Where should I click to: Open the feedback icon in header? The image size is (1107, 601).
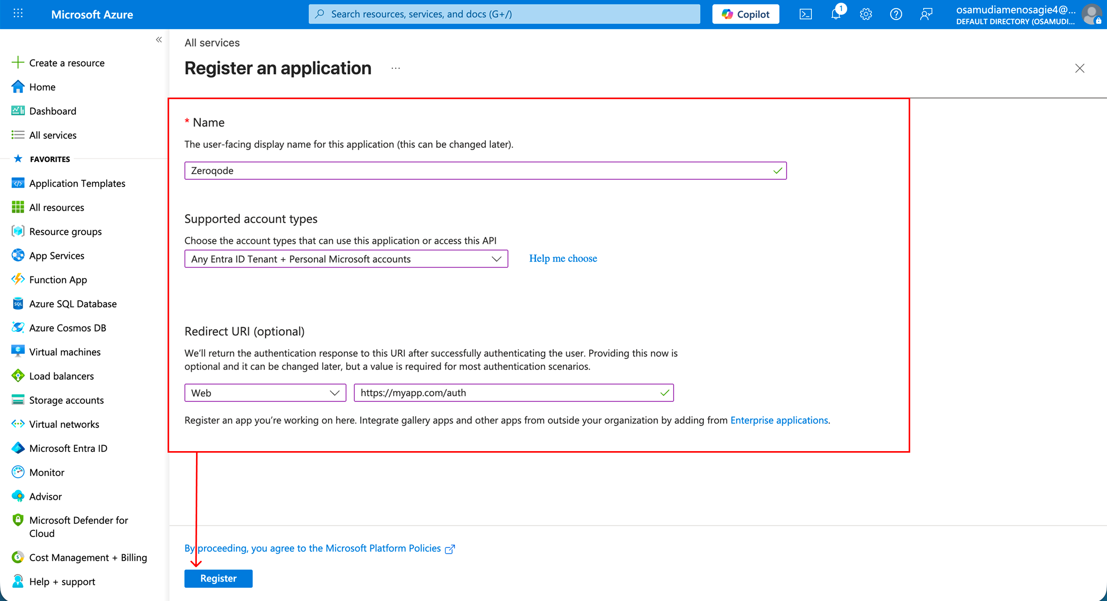coord(926,14)
